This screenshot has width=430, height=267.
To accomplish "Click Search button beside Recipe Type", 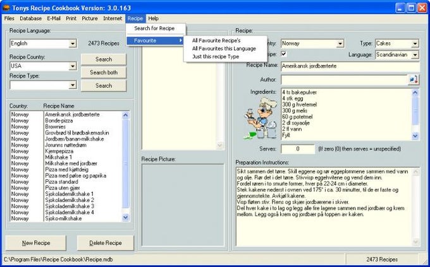I will click(x=104, y=86).
